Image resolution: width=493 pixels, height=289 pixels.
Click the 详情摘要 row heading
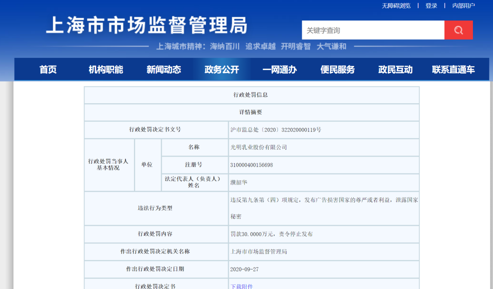point(251,112)
